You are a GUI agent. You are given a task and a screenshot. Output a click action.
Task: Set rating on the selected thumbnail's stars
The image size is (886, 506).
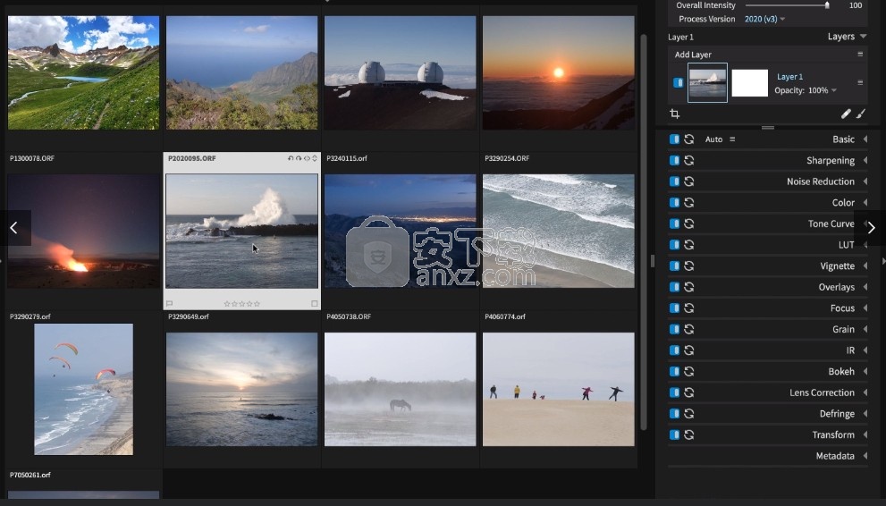pyautogui.click(x=242, y=304)
